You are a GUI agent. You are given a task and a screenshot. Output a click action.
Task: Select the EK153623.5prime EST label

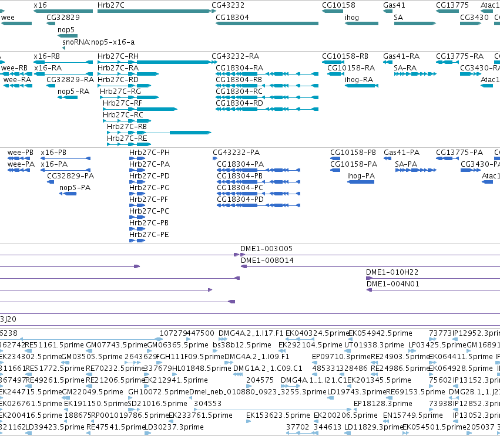[278, 415]
